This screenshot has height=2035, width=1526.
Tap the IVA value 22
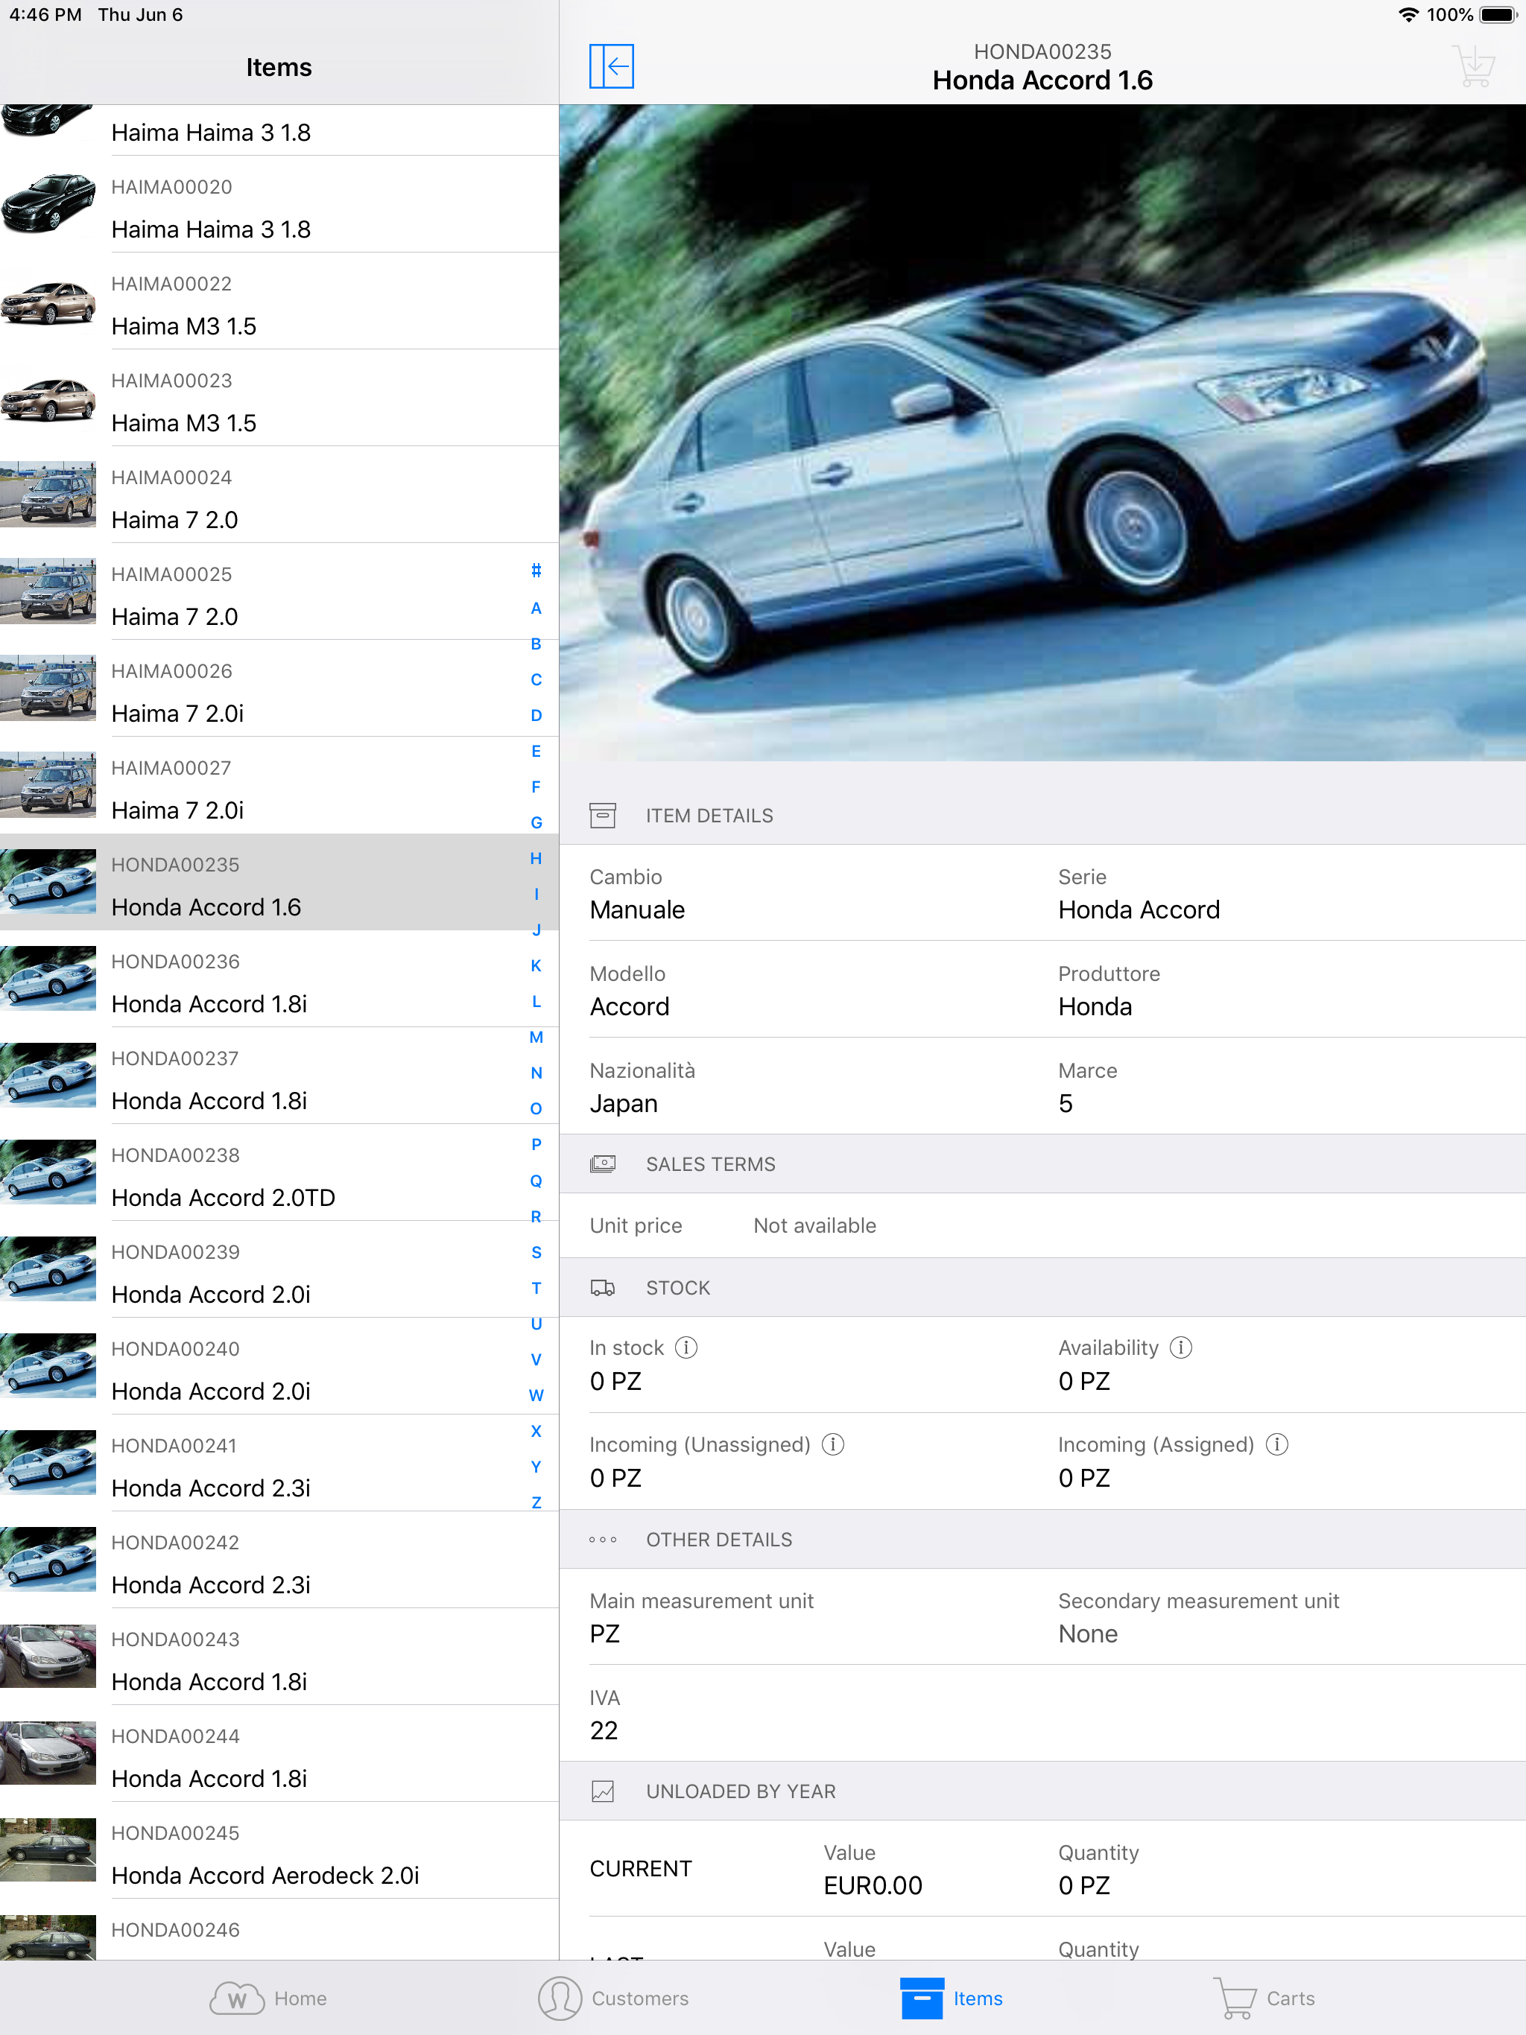[x=604, y=1730]
